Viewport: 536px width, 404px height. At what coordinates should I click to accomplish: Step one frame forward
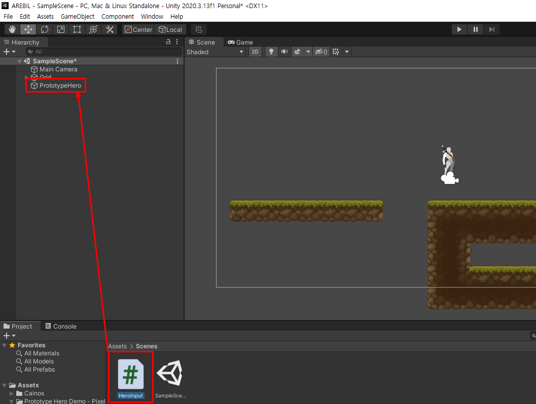coord(491,29)
